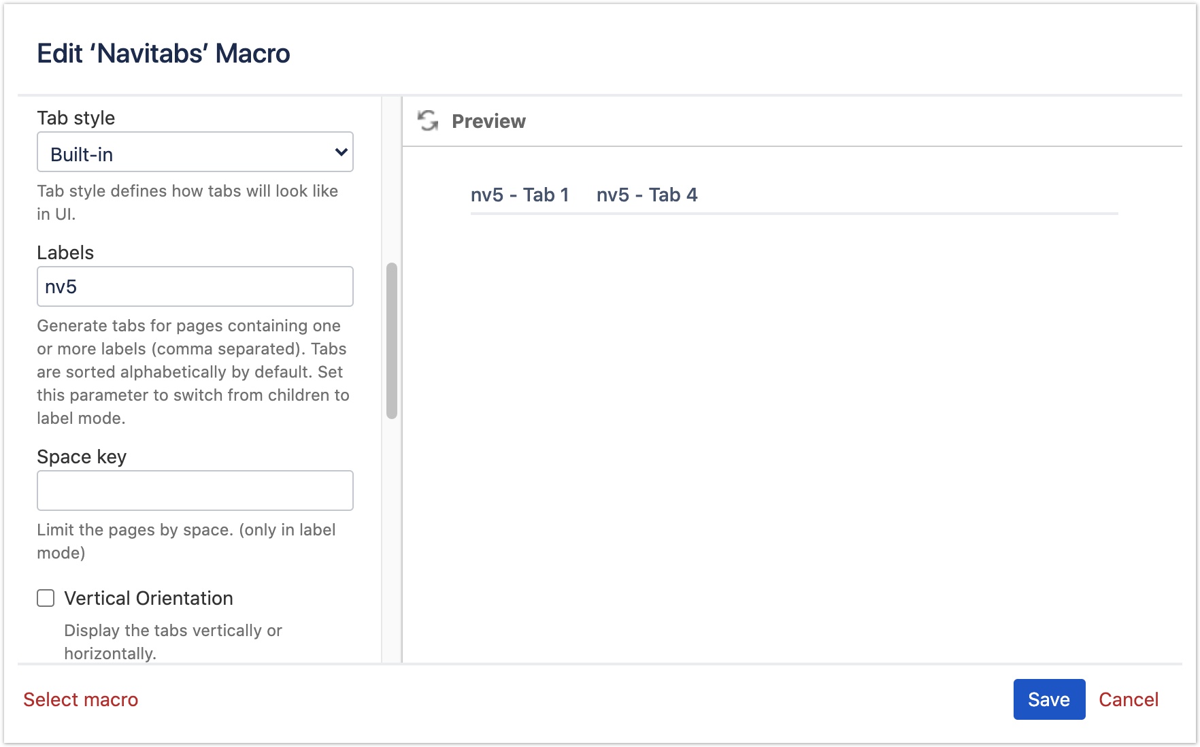Open the Select macro link
The image size is (1200, 747).
[80, 699]
